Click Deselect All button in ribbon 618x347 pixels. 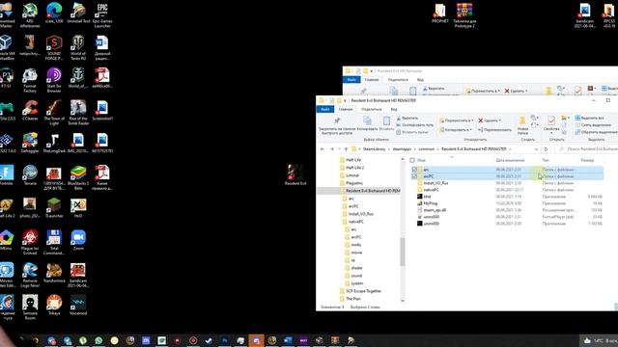point(593,125)
